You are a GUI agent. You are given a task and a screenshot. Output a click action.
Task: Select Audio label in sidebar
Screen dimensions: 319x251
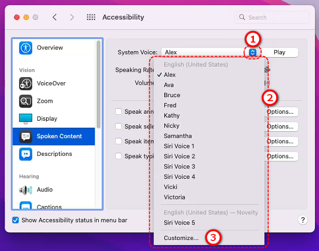(x=45, y=190)
